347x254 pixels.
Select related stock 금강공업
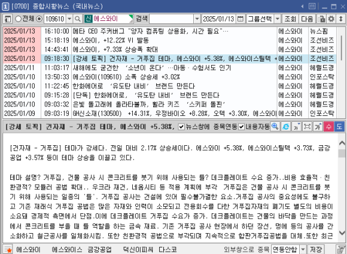click(x=99, y=250)
